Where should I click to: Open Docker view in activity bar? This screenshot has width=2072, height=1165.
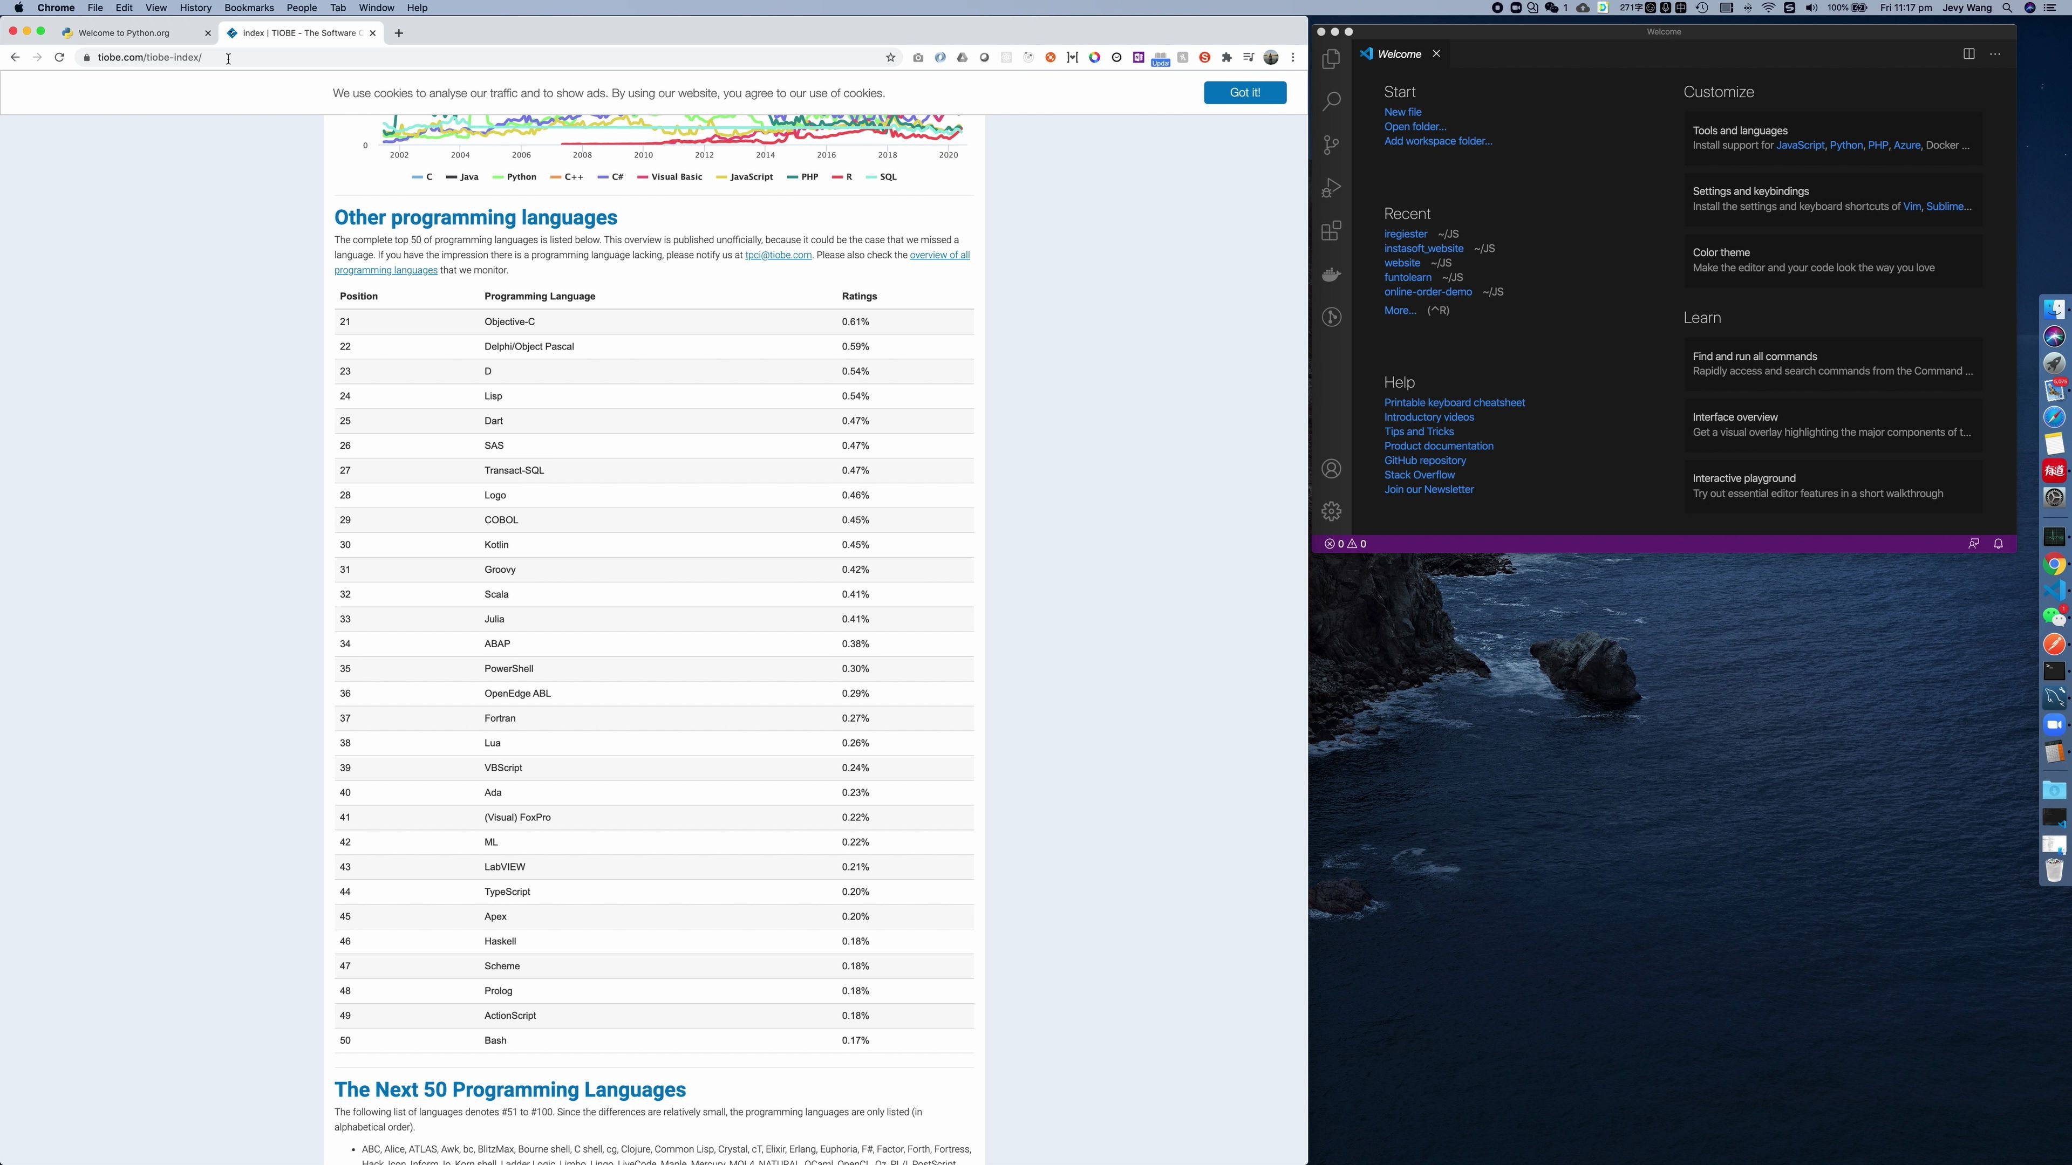pos(1331,275)
